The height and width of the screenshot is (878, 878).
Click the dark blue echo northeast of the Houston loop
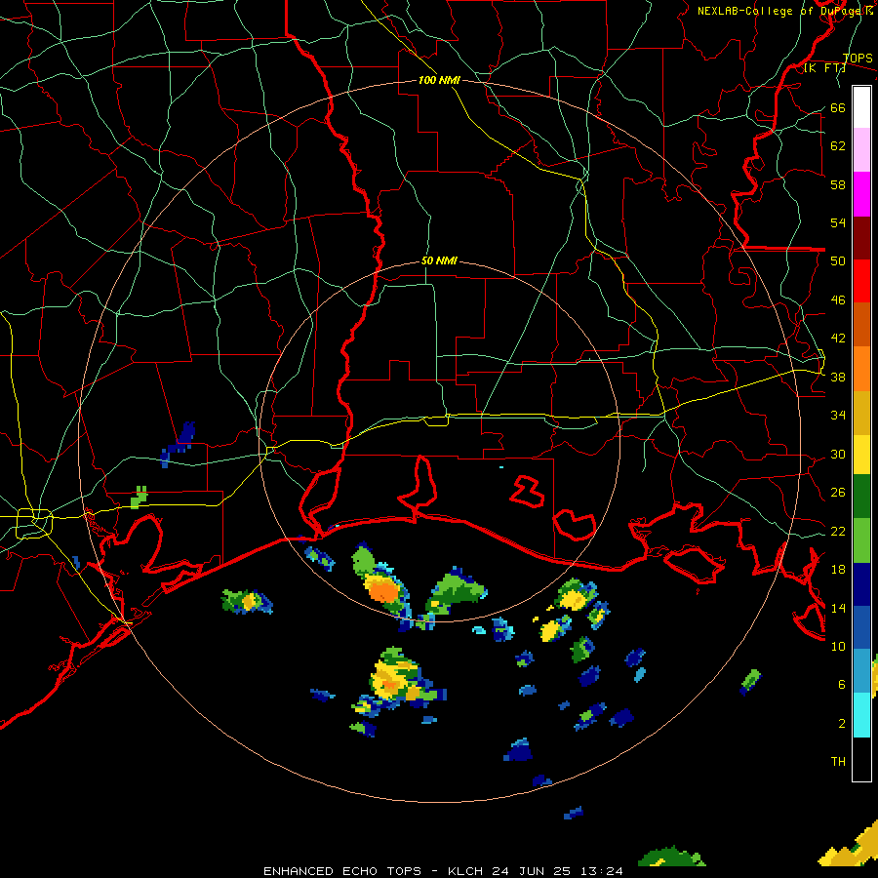(x=179, y=444)
